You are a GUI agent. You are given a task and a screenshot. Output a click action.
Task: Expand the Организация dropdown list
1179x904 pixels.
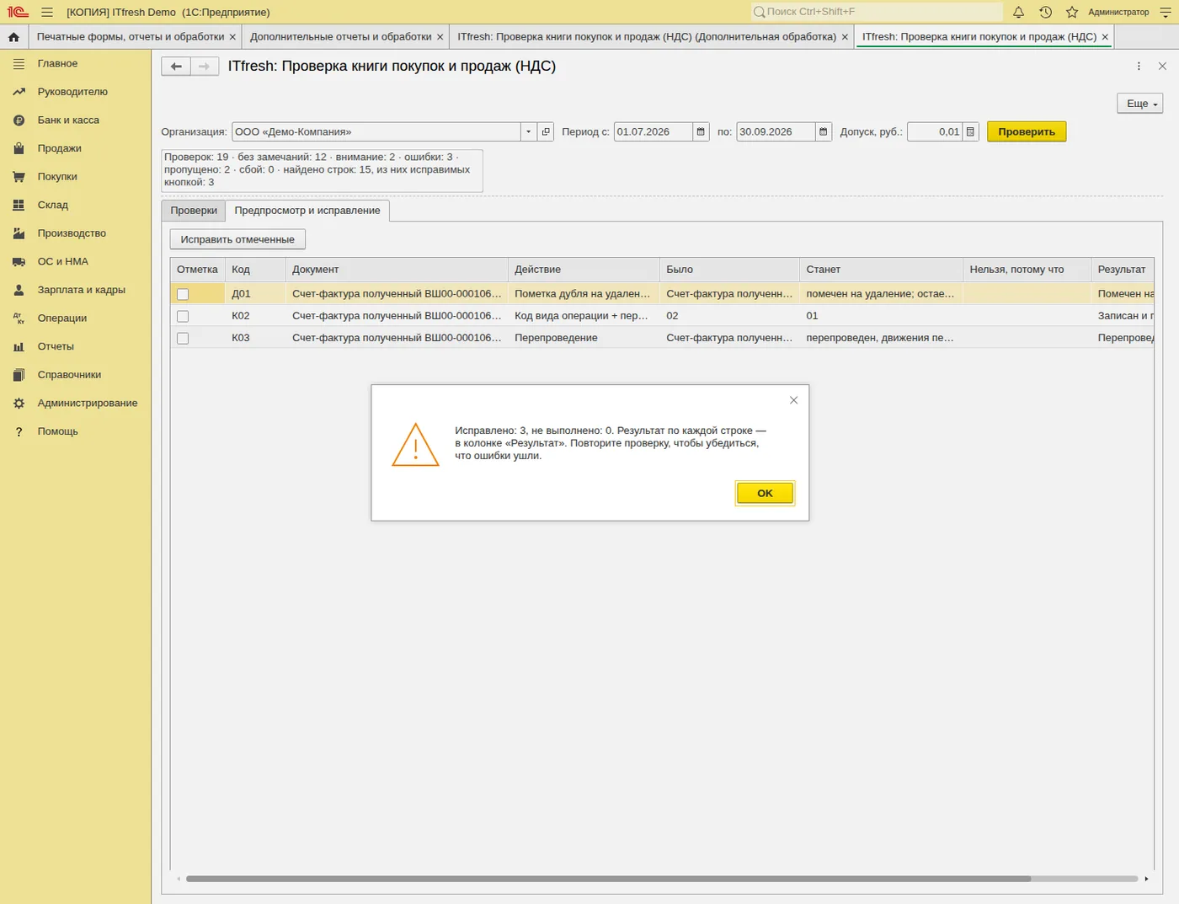point(528,131)
